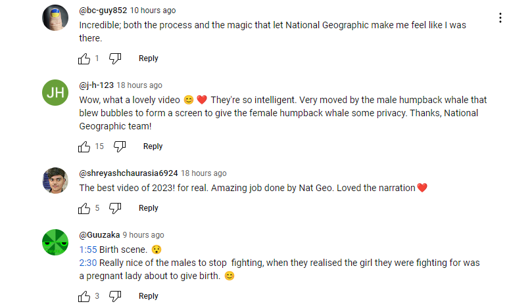Screen dimensions: 507x306
Task: Open the @shreyashchaurasia6924 channel name link
Action: click(x=128, y=173)
